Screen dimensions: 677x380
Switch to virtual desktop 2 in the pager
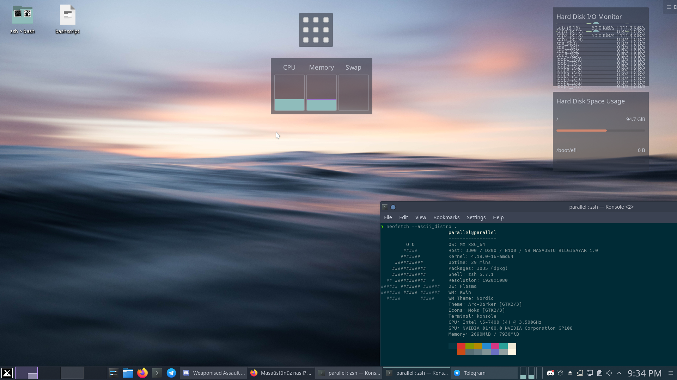tap(49, 373)
